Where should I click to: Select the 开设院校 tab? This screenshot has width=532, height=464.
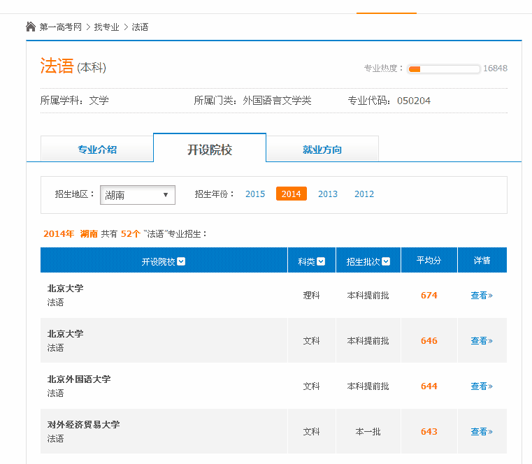pos(210,148)
